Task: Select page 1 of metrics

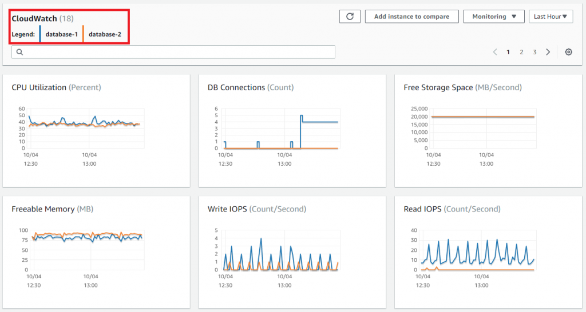Action: (x=508, y=52)
